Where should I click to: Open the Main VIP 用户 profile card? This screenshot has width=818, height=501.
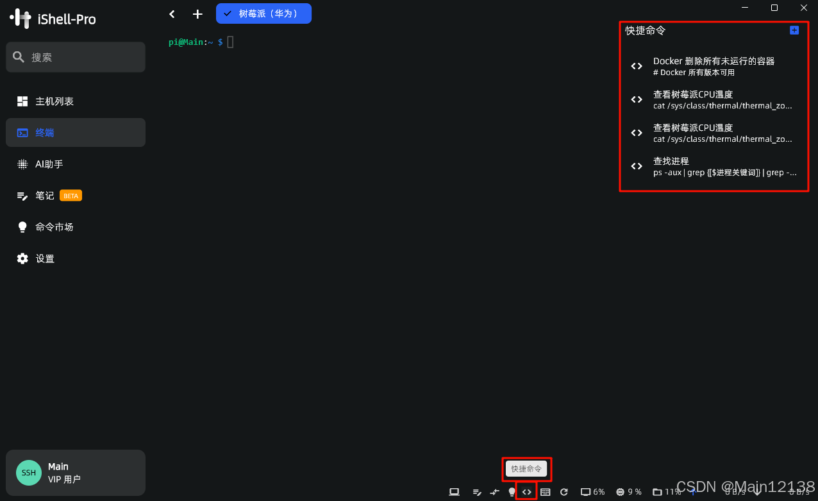click(75, 473)
